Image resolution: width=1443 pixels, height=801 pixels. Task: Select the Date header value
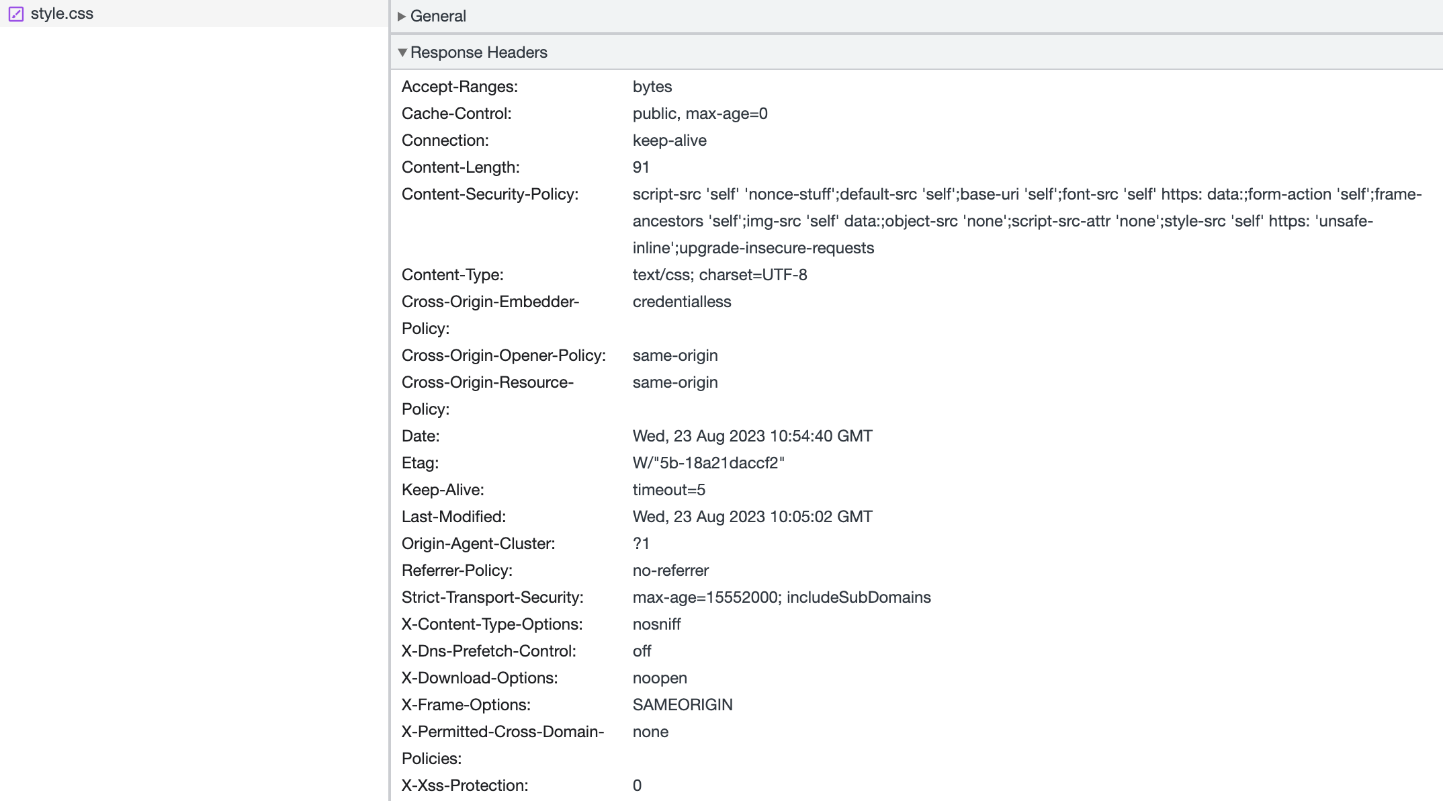point(752,435)
